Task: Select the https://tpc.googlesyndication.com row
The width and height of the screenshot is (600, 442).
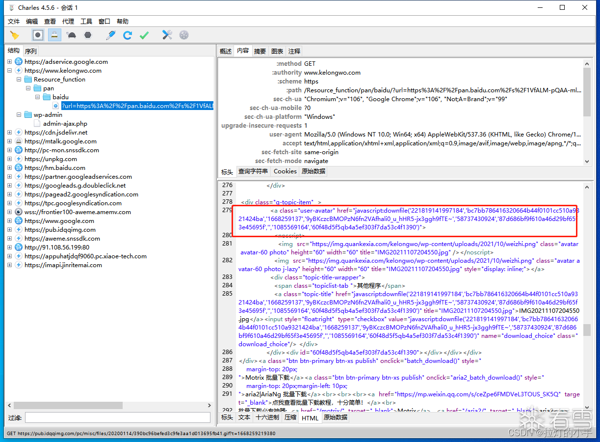Action: point(73,203)
